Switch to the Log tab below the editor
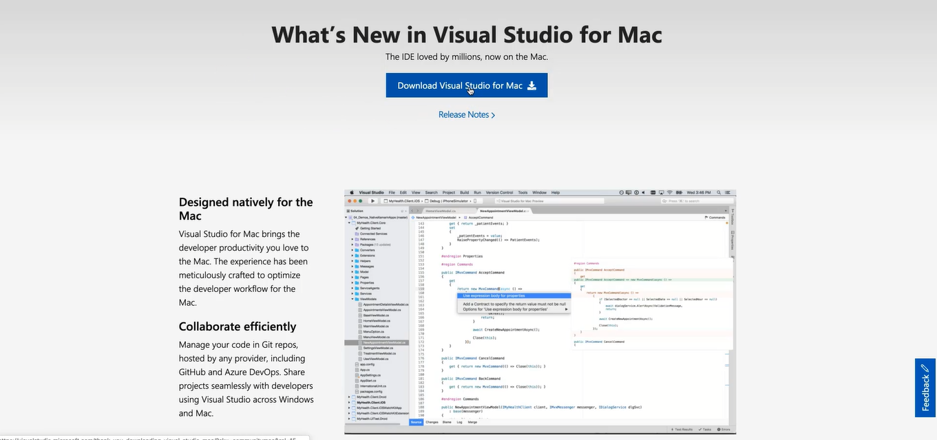 pyautogui.click(x=459, y=422)
